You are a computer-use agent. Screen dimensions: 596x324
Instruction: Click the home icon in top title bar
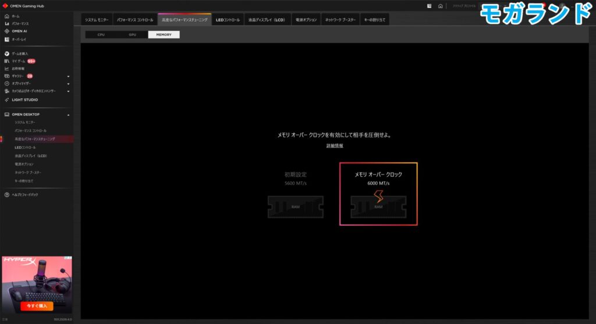[441, 6]
